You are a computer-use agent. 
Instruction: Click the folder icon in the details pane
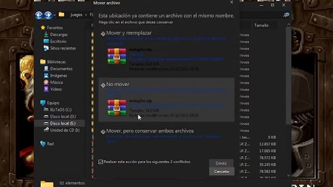[47, 184]
